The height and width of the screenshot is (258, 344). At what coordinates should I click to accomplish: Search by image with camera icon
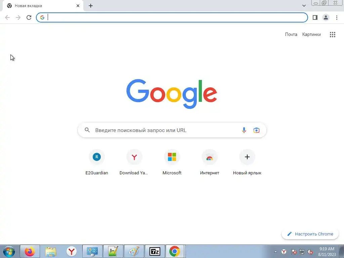tap(256, 130)
